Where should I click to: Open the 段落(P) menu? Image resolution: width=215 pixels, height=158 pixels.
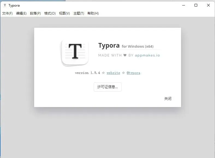[35, 13]
